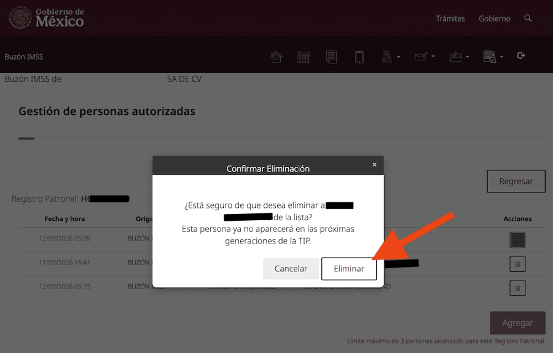The height and width of the screenshot is (353, 553).
Task: Open the Trámites menu
Action: 450,18
